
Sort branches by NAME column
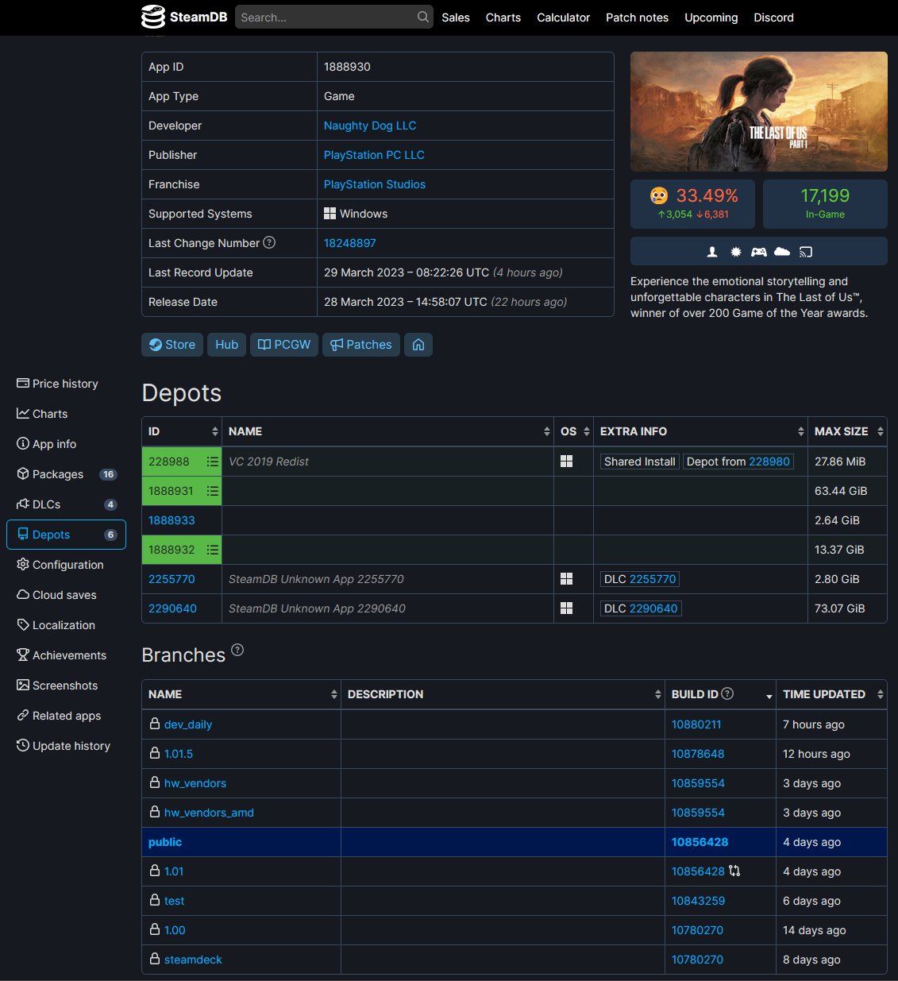click(x=241, y=694)
